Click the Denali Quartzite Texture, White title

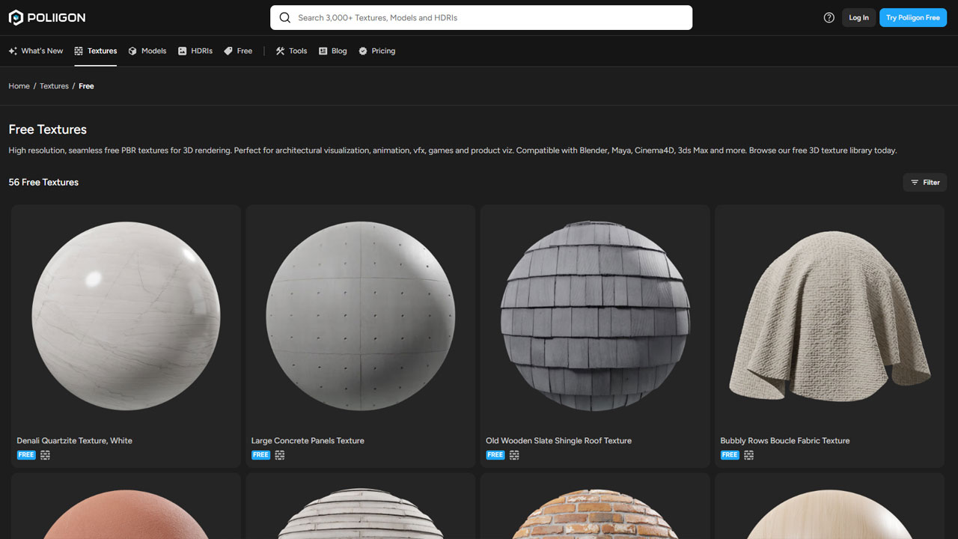pos(75,441)
